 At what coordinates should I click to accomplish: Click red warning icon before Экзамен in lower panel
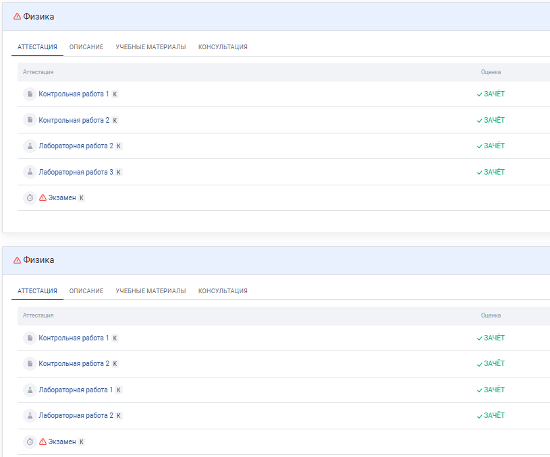coord(43,442)
